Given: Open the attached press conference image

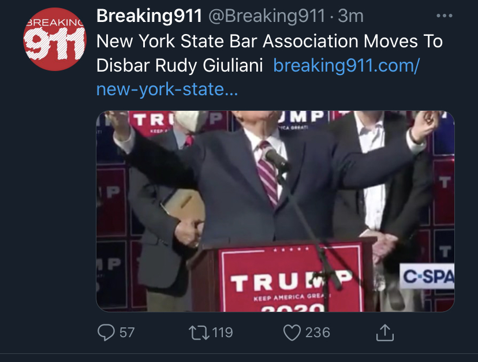Looking at the screenshot, I should [275, 211].
